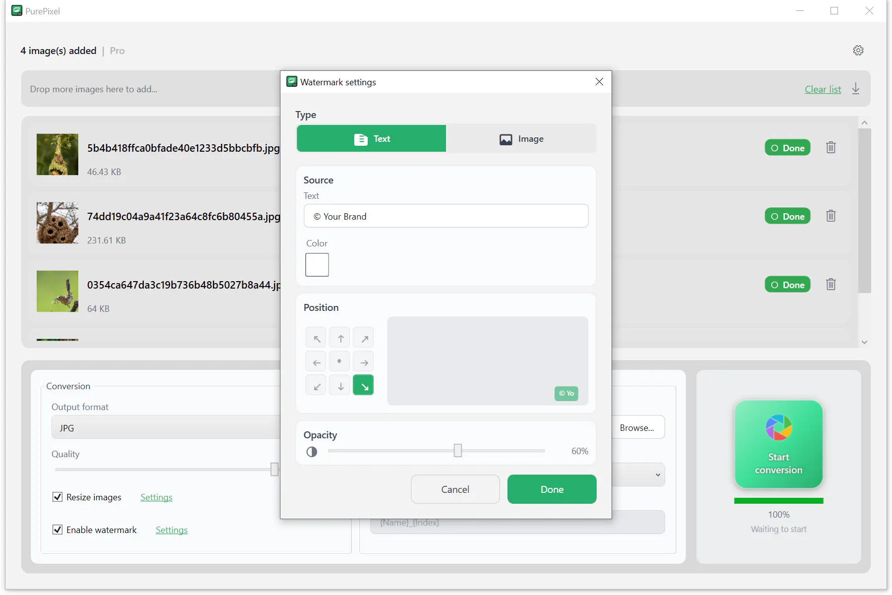Click the thumbnail of 0354ca647da3c19b image
This screenshot has height=595, width=892.
pos(57,291)
